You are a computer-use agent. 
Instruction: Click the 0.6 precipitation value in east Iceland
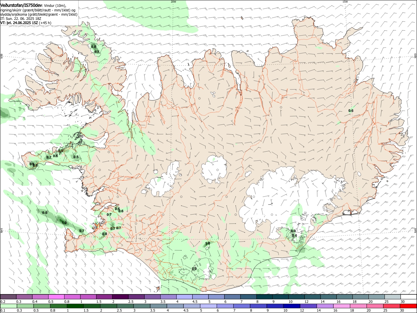click(x=351, y=111)
